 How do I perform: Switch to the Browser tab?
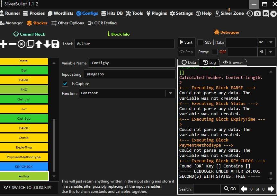coord(233,63)
